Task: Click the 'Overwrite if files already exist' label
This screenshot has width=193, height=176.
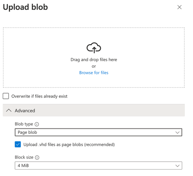Action: (39, 96)
